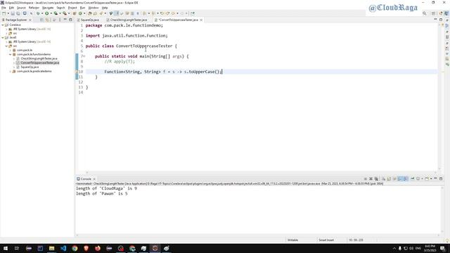Open the Run button dropdown arrow
450x253 pixels.
[x=51, y=13]
